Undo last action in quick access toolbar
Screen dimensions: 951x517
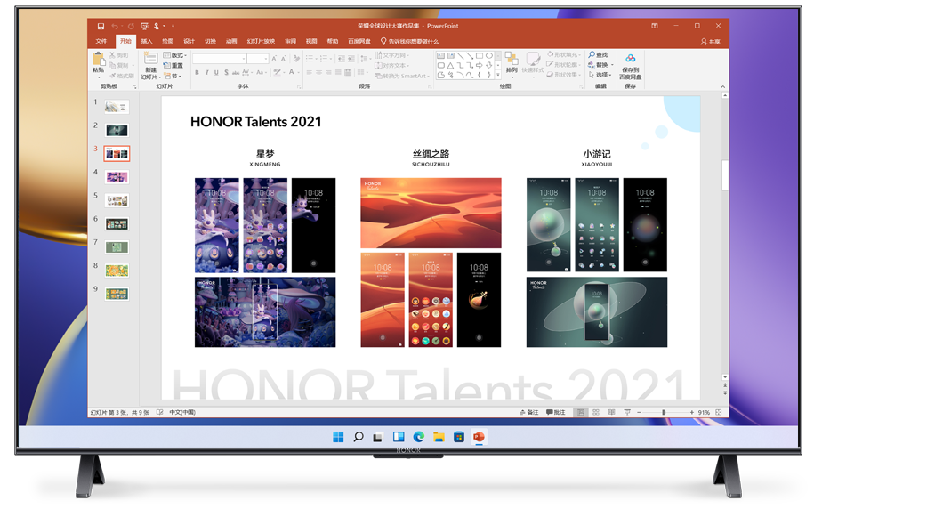click(x=115, y=26)
